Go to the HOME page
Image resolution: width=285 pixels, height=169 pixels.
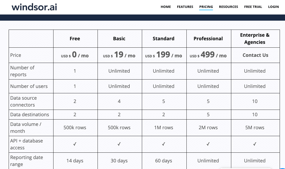point(166,7)
